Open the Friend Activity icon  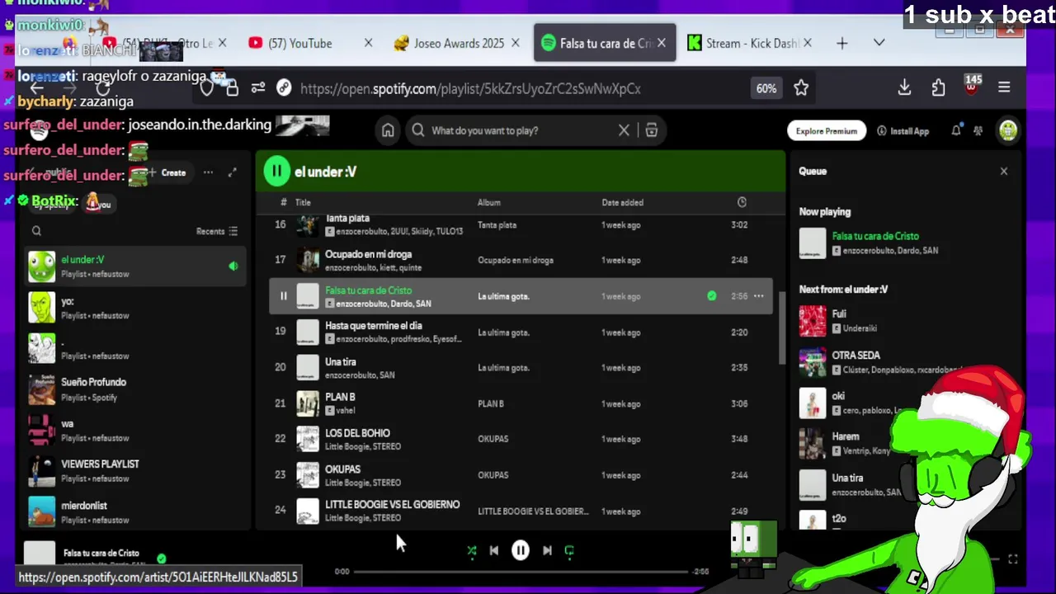pyautogui.click(x=978, y=130)
